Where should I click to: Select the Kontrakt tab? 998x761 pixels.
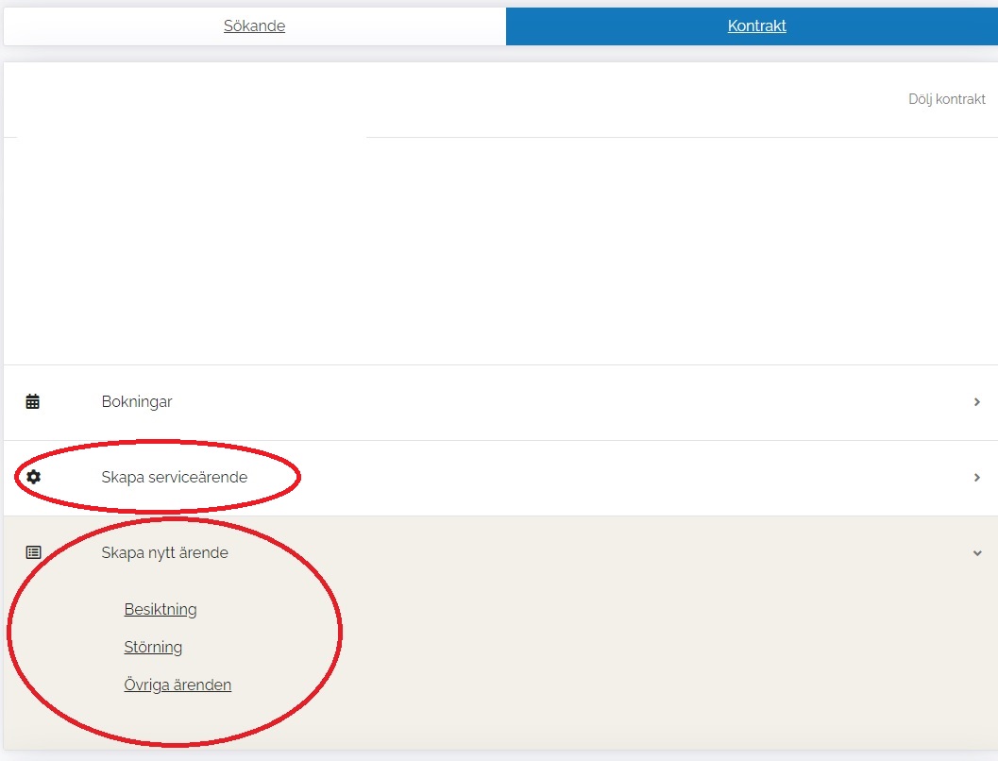[x=756, y=26]
